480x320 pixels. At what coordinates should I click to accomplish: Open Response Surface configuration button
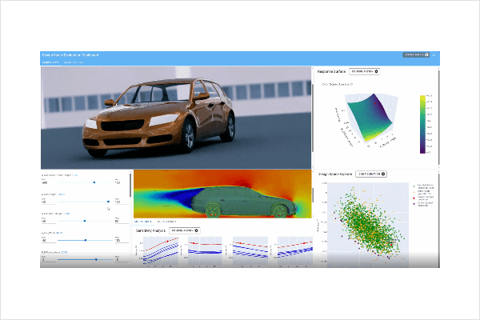(x=365, y=71)
